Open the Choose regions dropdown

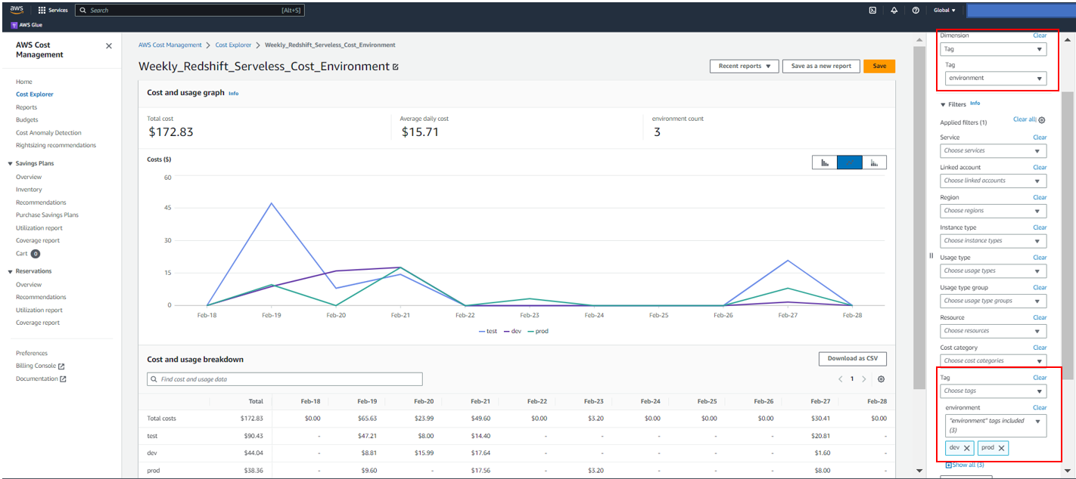pos(993,210)
